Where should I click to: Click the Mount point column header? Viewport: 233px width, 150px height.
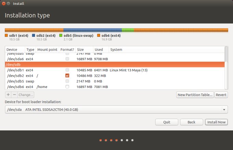pos(47,50)
